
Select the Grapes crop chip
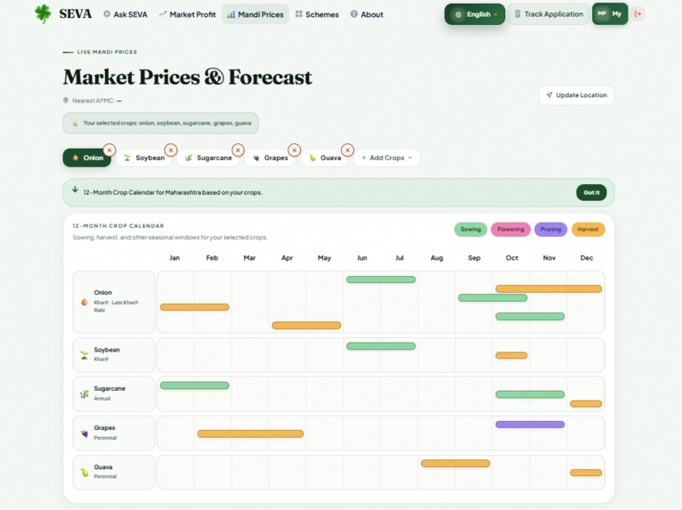270,158
